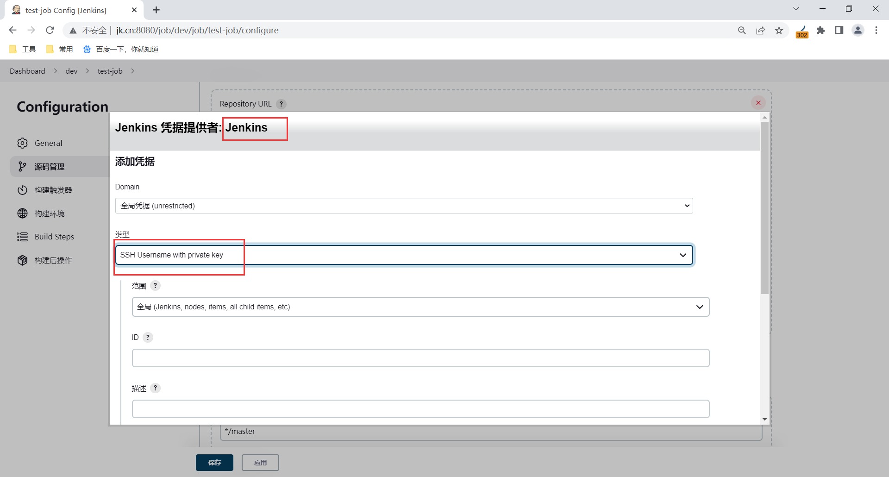Click the dialog scrollbar up arrow
Screen dimensions: 889x477
(x=764, y=117)
